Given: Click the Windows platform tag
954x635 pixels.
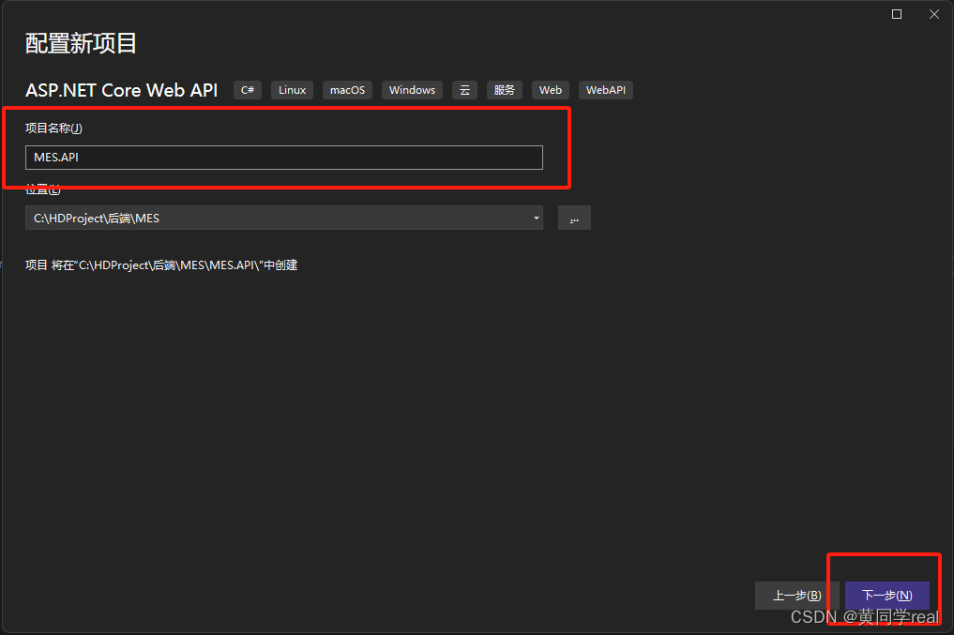Looking at the screenshot, I should 412,90.
